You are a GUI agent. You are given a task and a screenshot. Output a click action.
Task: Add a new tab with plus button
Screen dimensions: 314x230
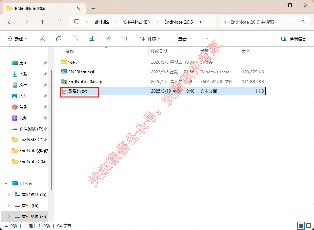point(93,8)
